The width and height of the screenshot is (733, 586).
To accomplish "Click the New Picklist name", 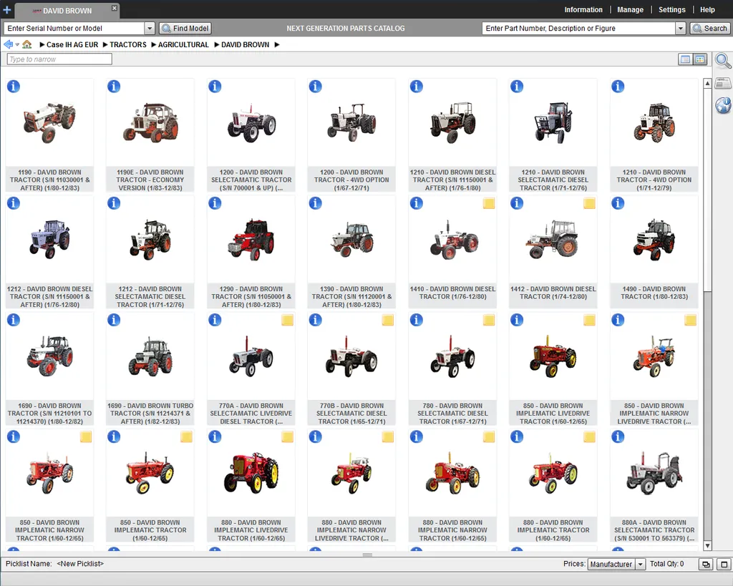I will click(x=80, y=564).
